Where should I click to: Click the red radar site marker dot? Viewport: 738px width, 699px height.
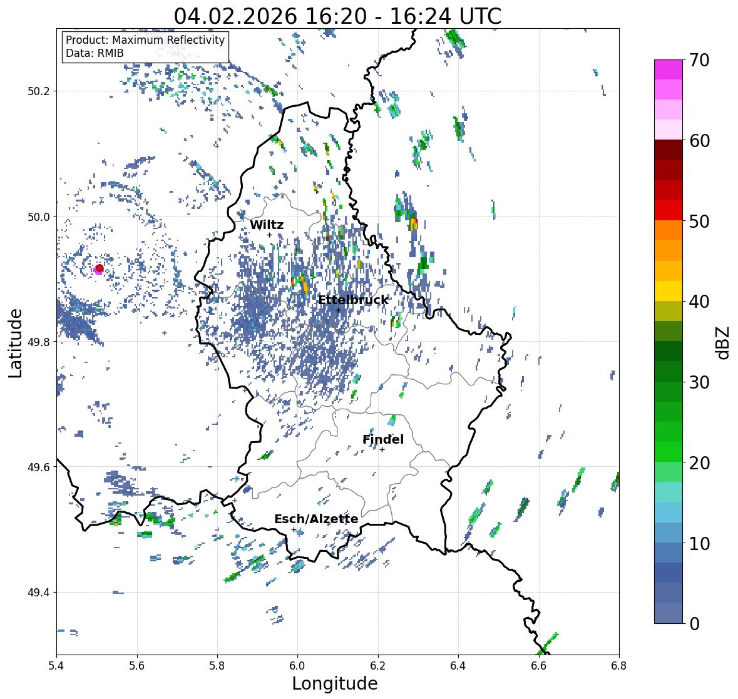(x=100, y=268)
